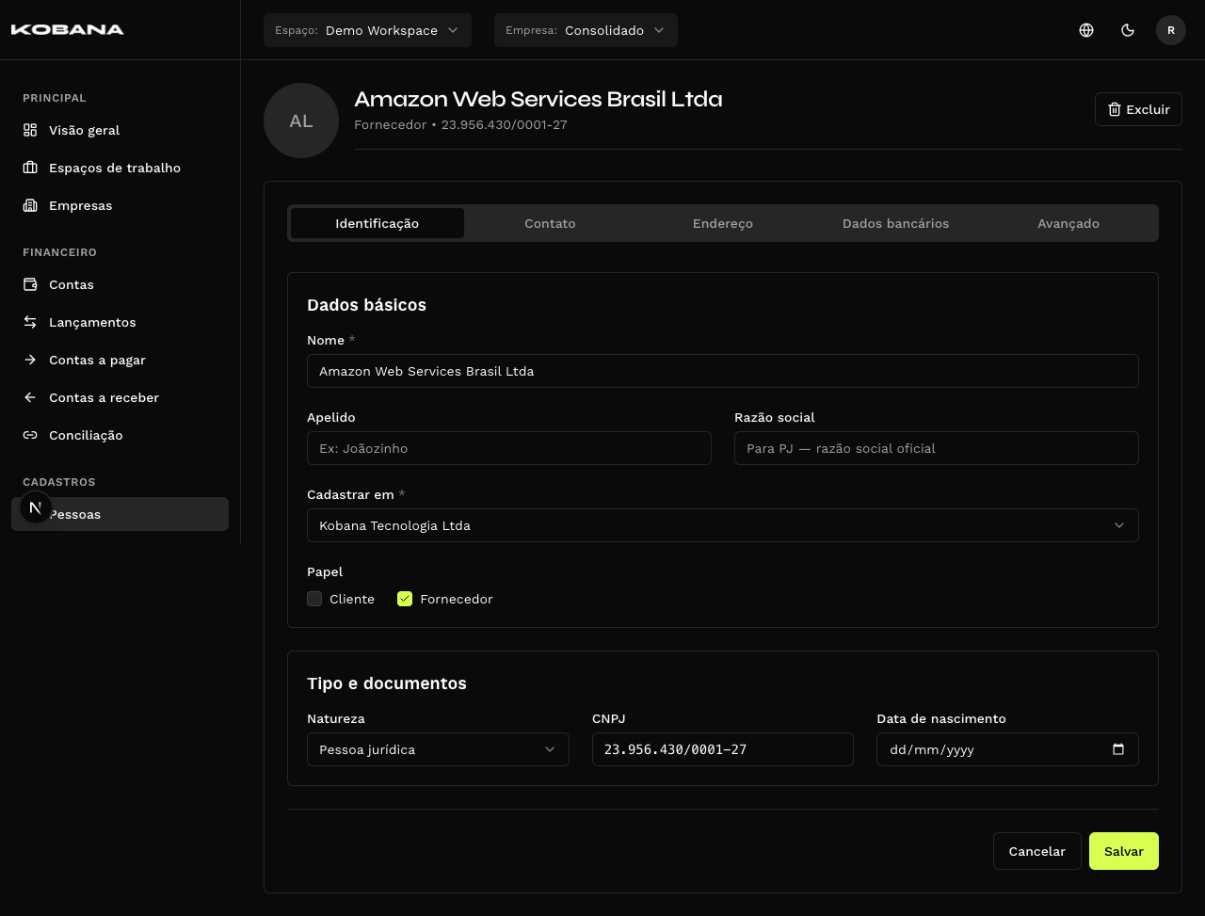This screenshot has height=916, width=1205.
Task: Uncheck the Fornecedor checkbox
Action: click(x=405, y=599)
